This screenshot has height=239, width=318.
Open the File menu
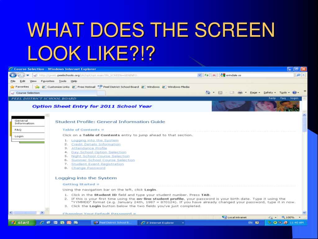[13, 81]
